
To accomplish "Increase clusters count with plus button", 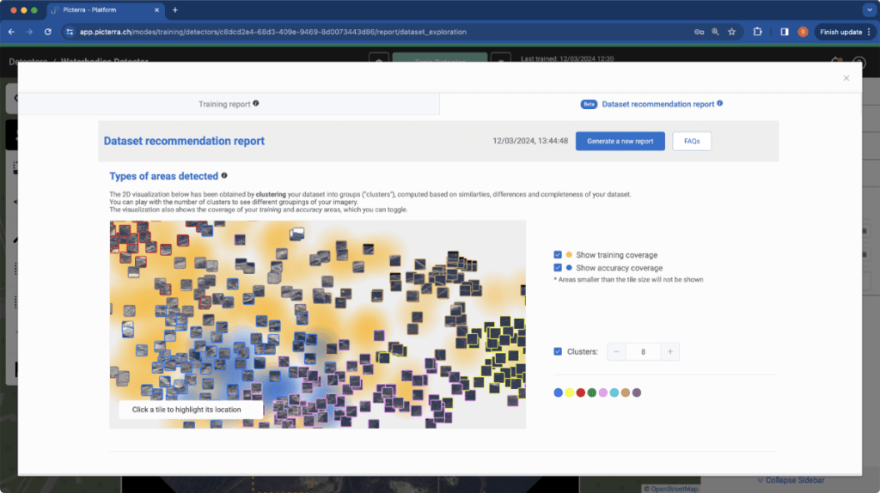I will [670, 351].
